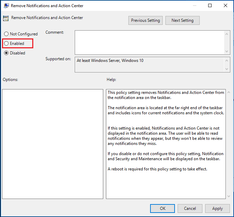Cancel the policy dialog
Screen dimensions: 234x217
190,208
